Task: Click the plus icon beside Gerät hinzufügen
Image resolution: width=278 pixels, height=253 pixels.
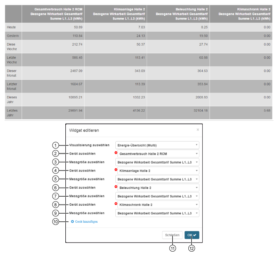Action: (72, 221)
